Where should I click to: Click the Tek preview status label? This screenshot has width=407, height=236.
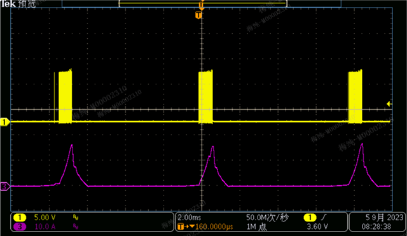[x=18, y=4]
